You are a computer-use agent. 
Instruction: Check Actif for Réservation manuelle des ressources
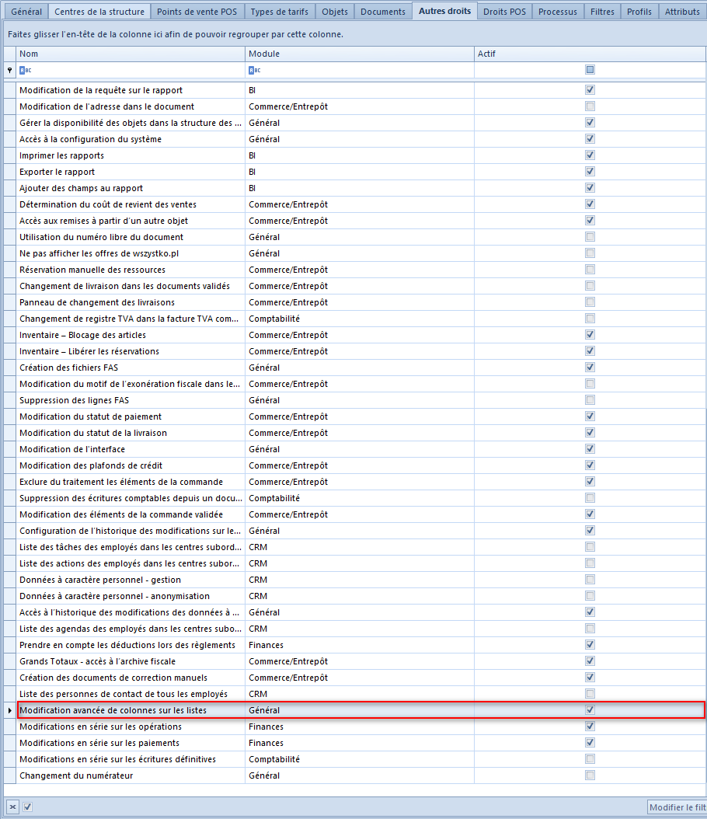[590, 270]
